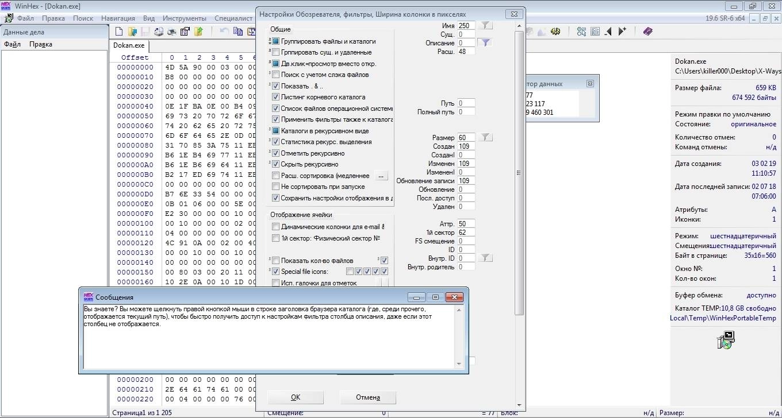Screen dimensions: 782x418
Task: Open the Навигация menu
Action: click(118, 18)
